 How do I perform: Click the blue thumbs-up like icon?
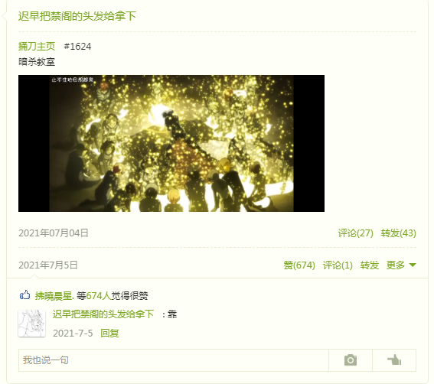coord(25,295)
